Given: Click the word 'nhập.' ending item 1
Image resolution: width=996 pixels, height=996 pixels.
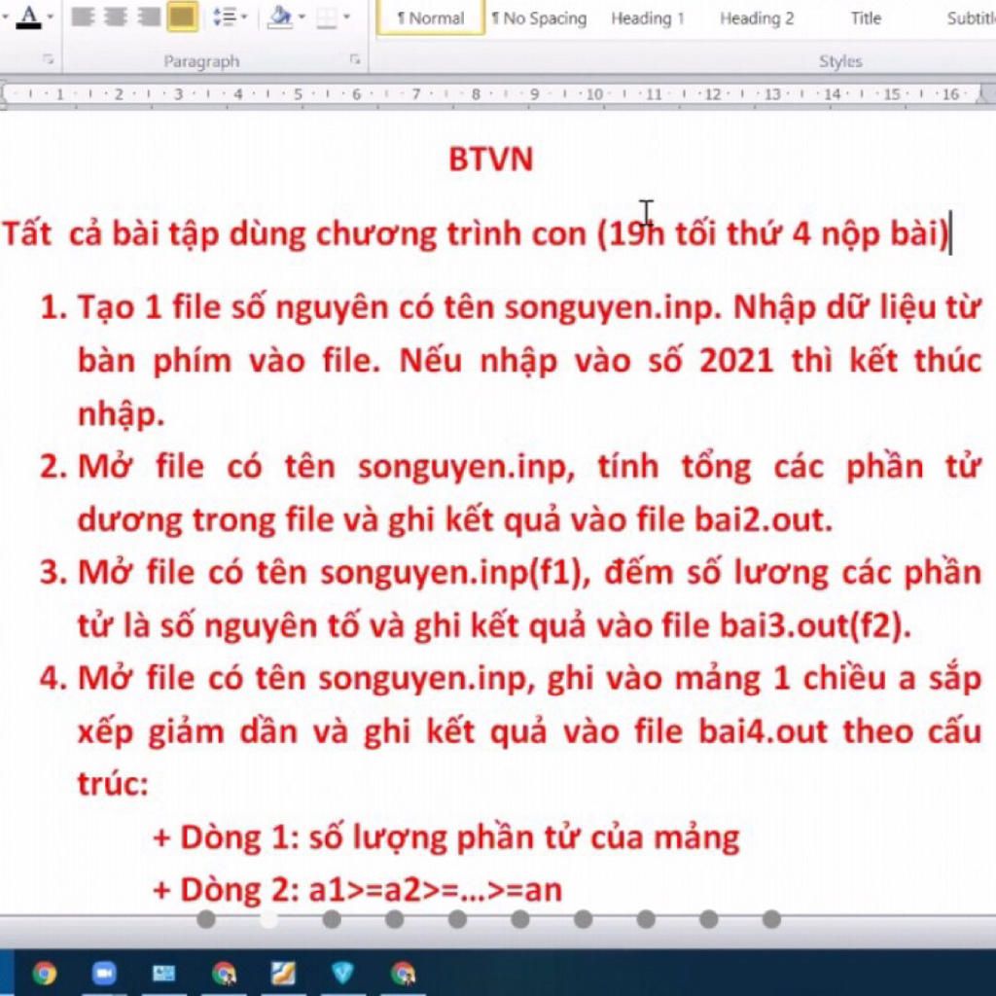Looking at the screenshot, I should [121, 414].
